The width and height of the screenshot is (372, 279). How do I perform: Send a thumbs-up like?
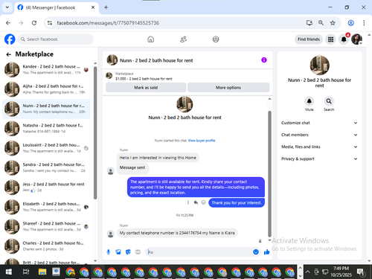[x=267, y=252]
